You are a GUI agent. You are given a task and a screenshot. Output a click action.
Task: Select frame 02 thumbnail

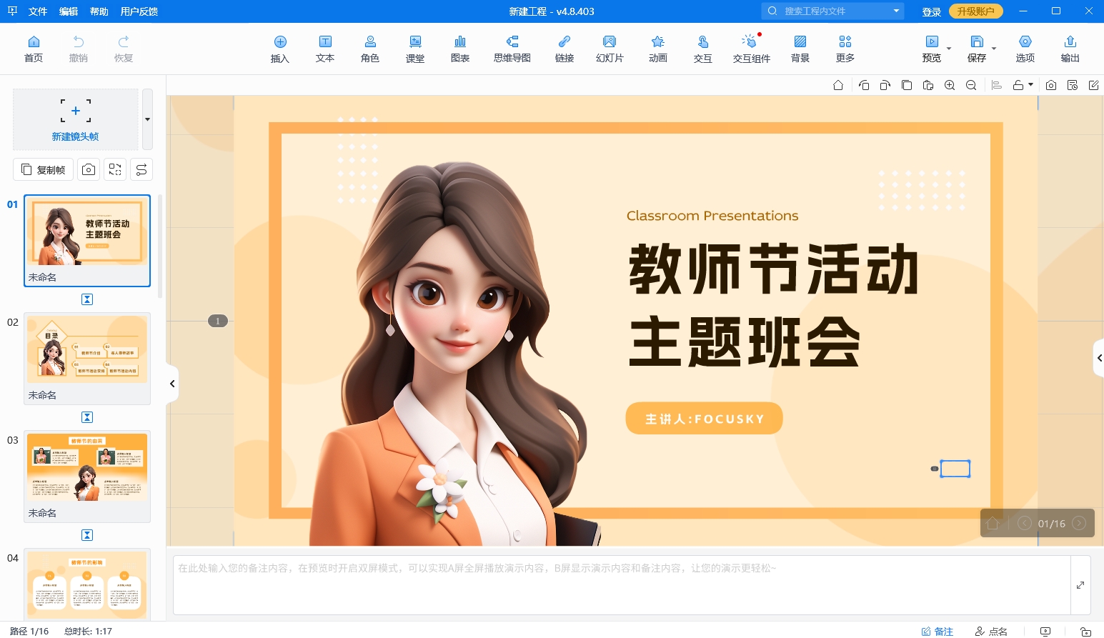coord(87,358)
